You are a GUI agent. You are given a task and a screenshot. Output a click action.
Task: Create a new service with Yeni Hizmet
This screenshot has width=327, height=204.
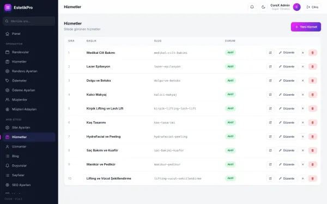(x=306, y=27)
